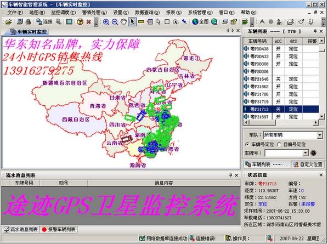This screenshot has width=328, height=244.
Task: Select vehicle row ending in 0438
Action: [x=281, y=49]
